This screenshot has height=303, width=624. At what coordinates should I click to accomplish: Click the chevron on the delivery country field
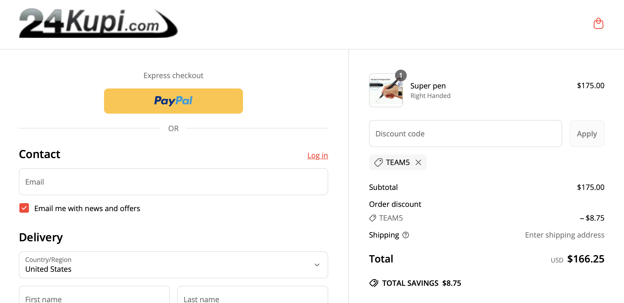(316, 265)
